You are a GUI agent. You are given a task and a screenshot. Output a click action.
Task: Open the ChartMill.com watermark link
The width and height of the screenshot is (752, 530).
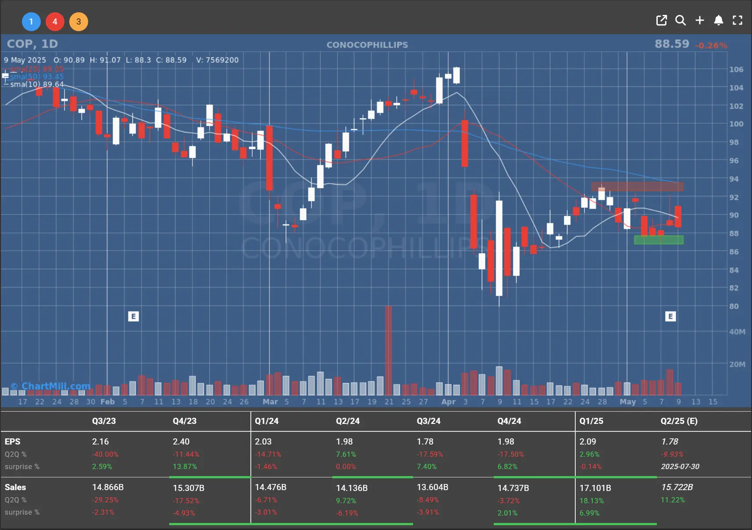tap(51, 386)
